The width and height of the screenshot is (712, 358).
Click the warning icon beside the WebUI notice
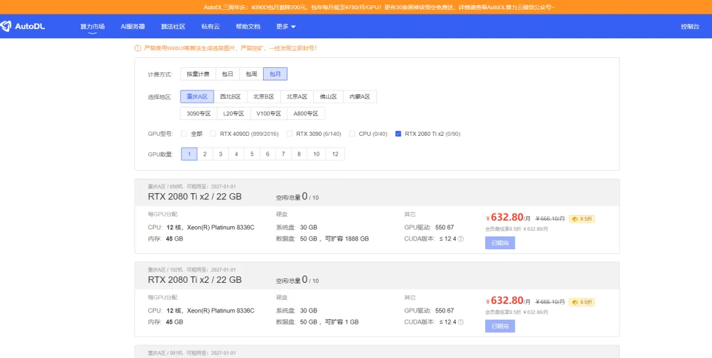point(138,48)
